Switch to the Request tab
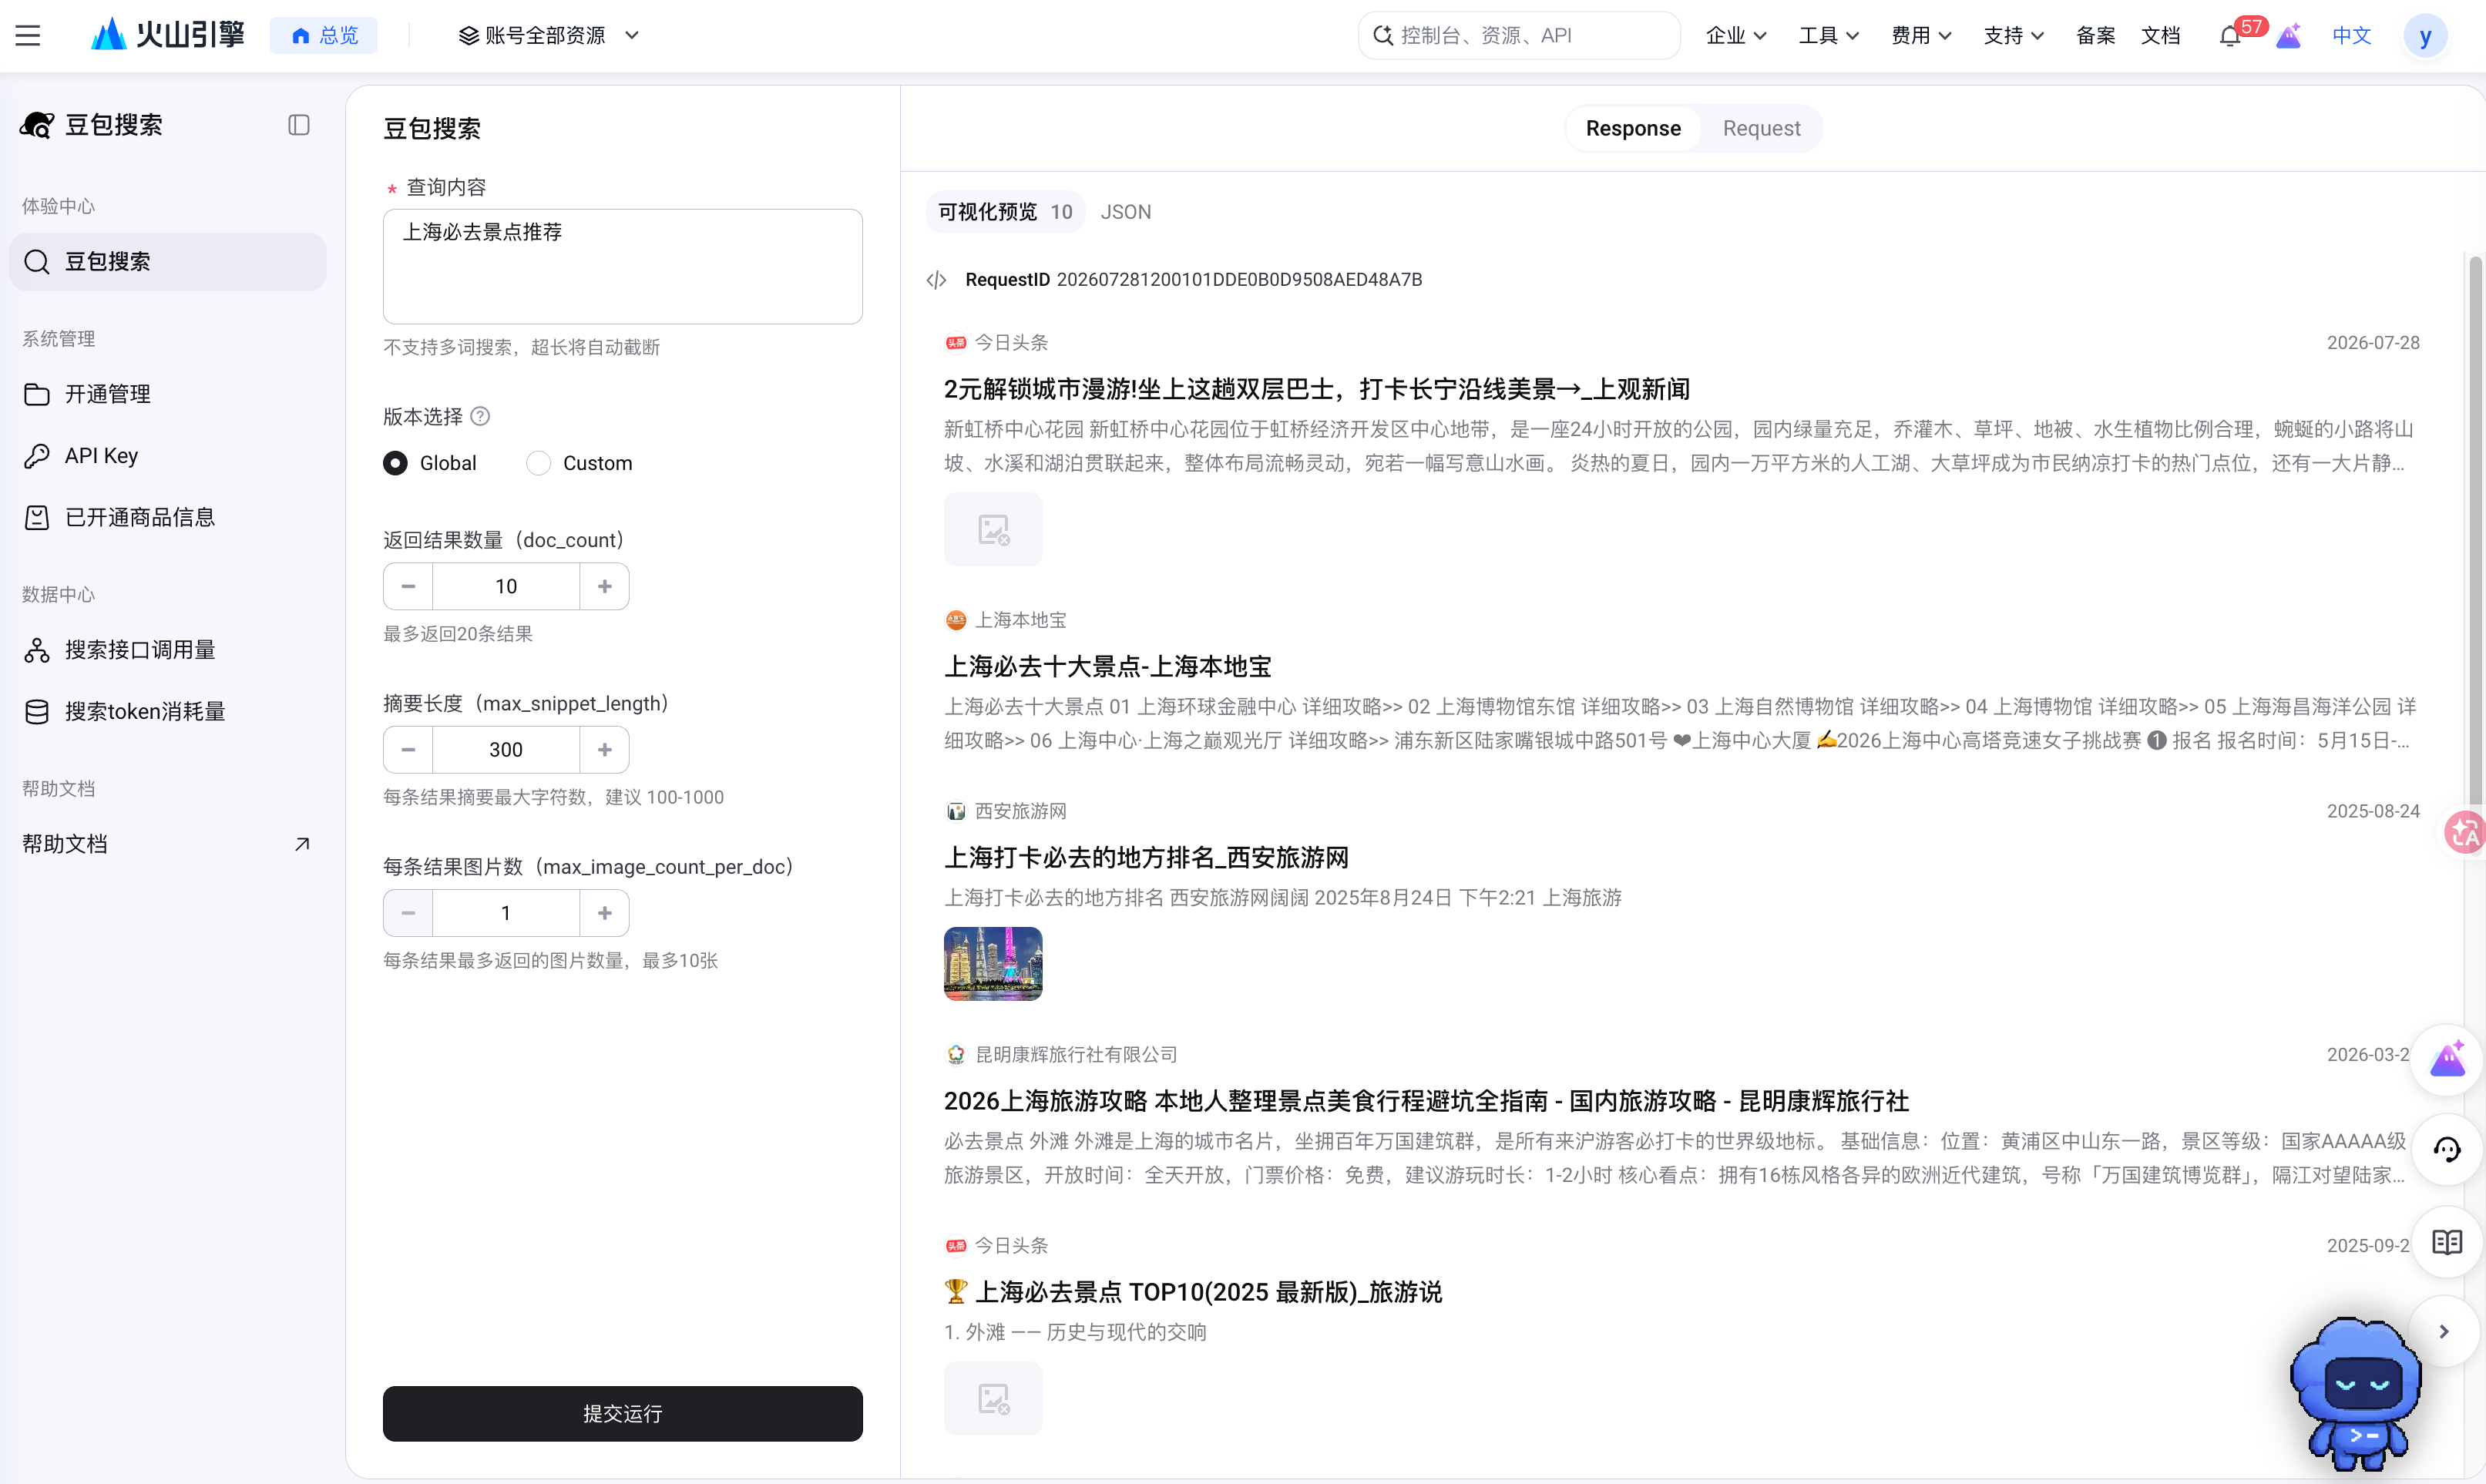The width and height of the screenshot is (2486, 1484). coord(1761,128)
